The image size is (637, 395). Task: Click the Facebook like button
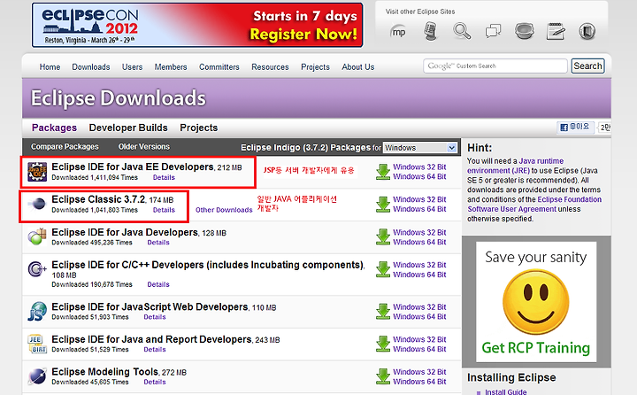coord(575,127)
